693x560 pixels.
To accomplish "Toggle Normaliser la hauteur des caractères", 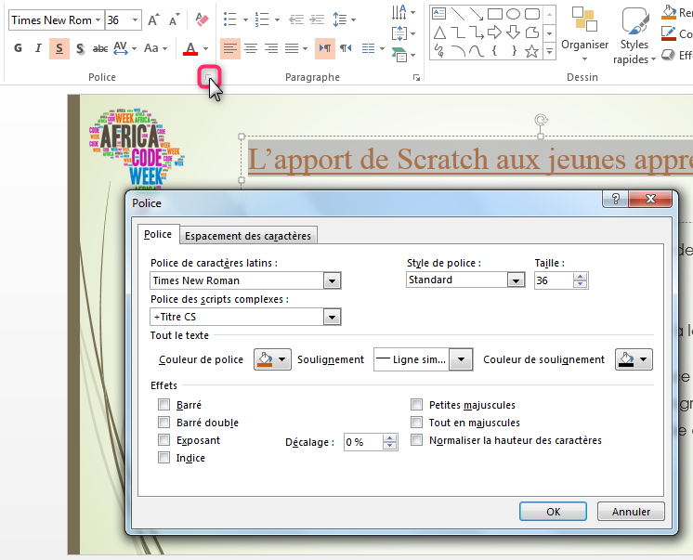I will (416, 440).
